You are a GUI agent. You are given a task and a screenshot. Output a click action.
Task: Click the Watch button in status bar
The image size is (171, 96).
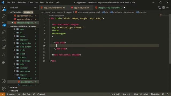pyautogui.click(x=41, y=94)
